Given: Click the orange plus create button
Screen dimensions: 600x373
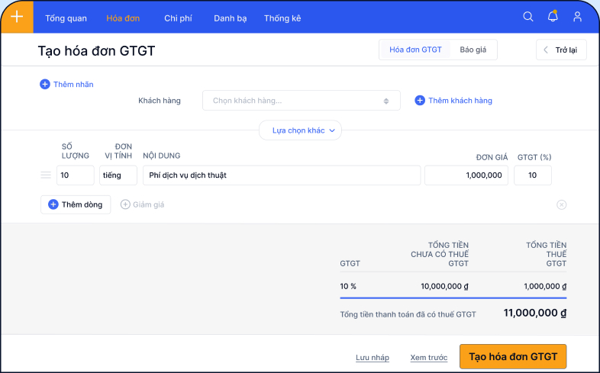Looking at the screenshot, I should coord(17,17).
